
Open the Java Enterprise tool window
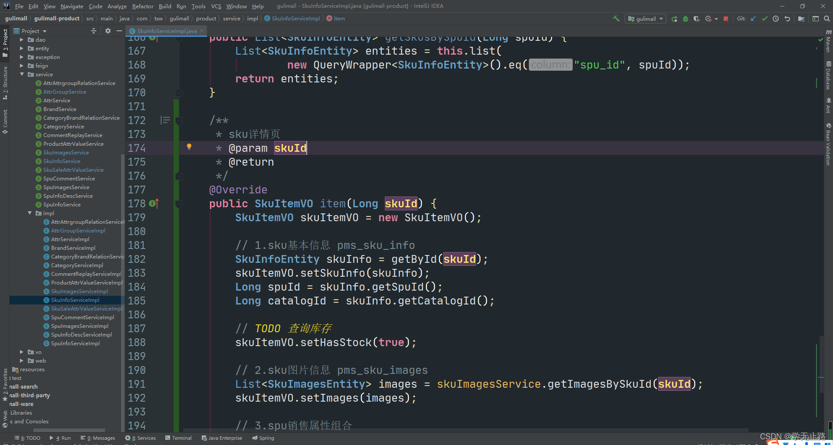pos(222,438)
